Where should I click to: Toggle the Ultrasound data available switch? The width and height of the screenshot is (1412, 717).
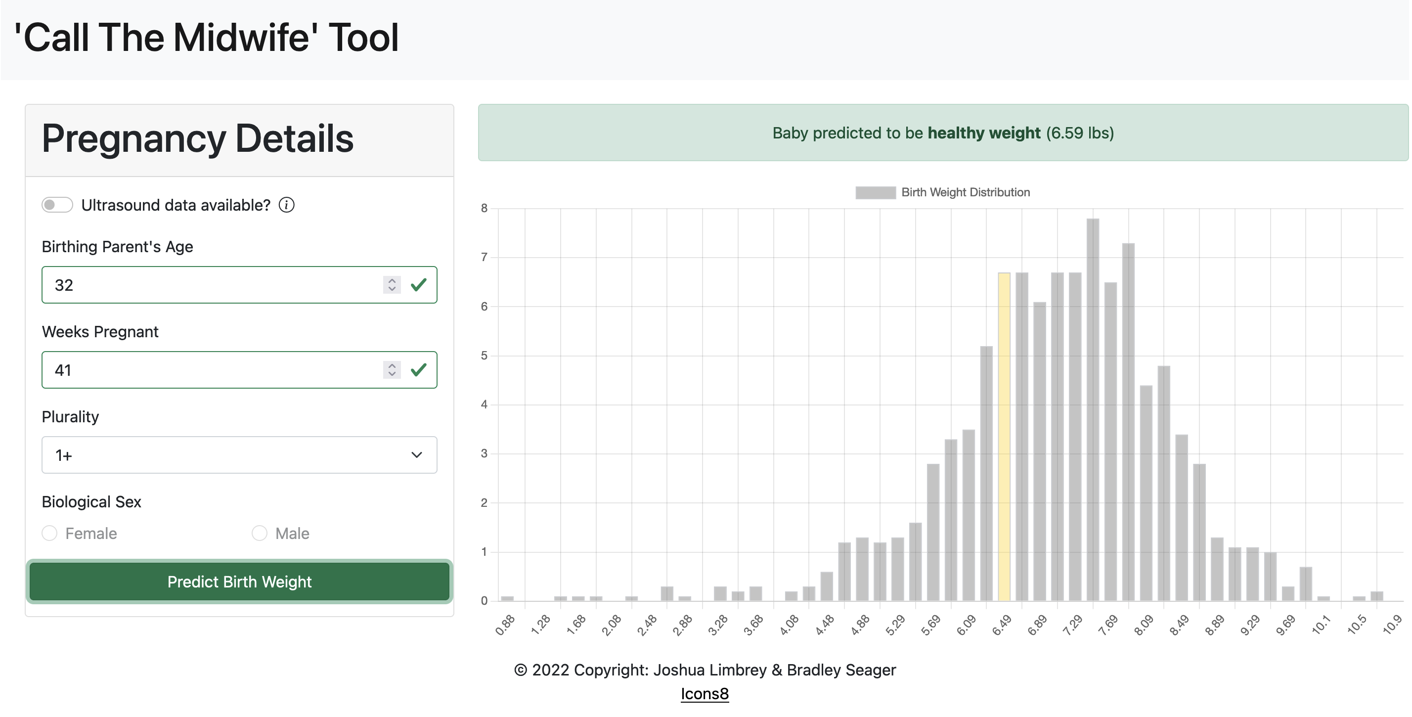57,205
